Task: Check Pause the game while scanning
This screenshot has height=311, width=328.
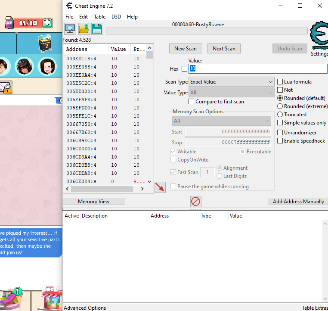Action: pos(173,186)
